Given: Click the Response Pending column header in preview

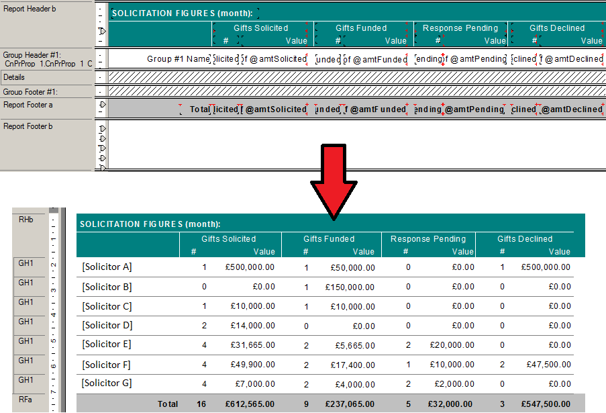Looking at the screenshot, I should tap(428, 238).
